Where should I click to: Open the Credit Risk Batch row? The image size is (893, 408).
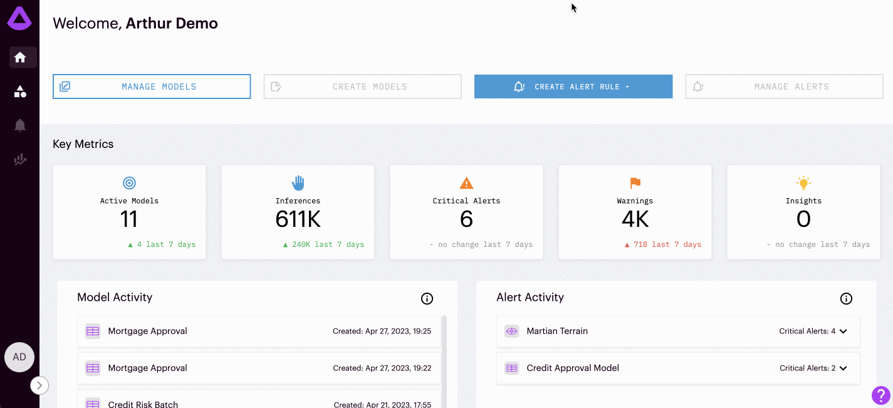click(259, 399)
